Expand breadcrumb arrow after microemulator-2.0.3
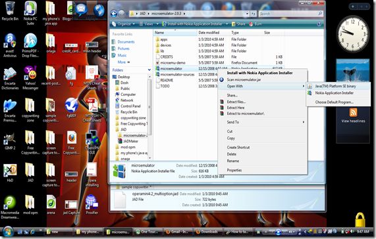The height and width of the screenshot is (239, 376). (184, 14)
